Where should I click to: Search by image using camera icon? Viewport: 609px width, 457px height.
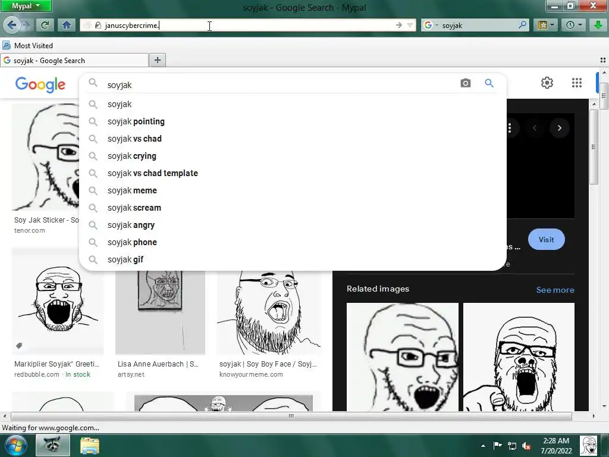pyautogui.click(x=465, y=83)
